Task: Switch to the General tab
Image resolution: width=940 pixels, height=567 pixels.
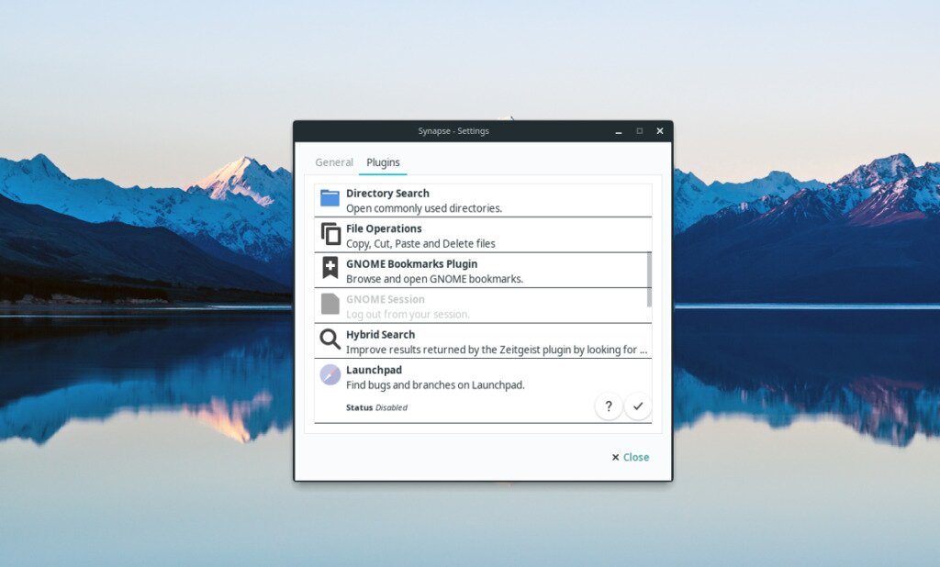Action: (334, 161)
